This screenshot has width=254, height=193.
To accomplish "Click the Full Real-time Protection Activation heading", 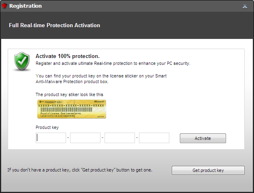I will click(54, 25).
